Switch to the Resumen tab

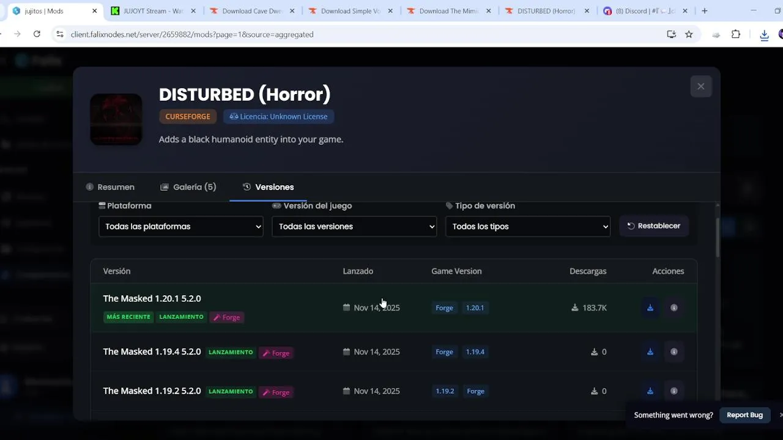pyautogui.click(x=110, y=187)
